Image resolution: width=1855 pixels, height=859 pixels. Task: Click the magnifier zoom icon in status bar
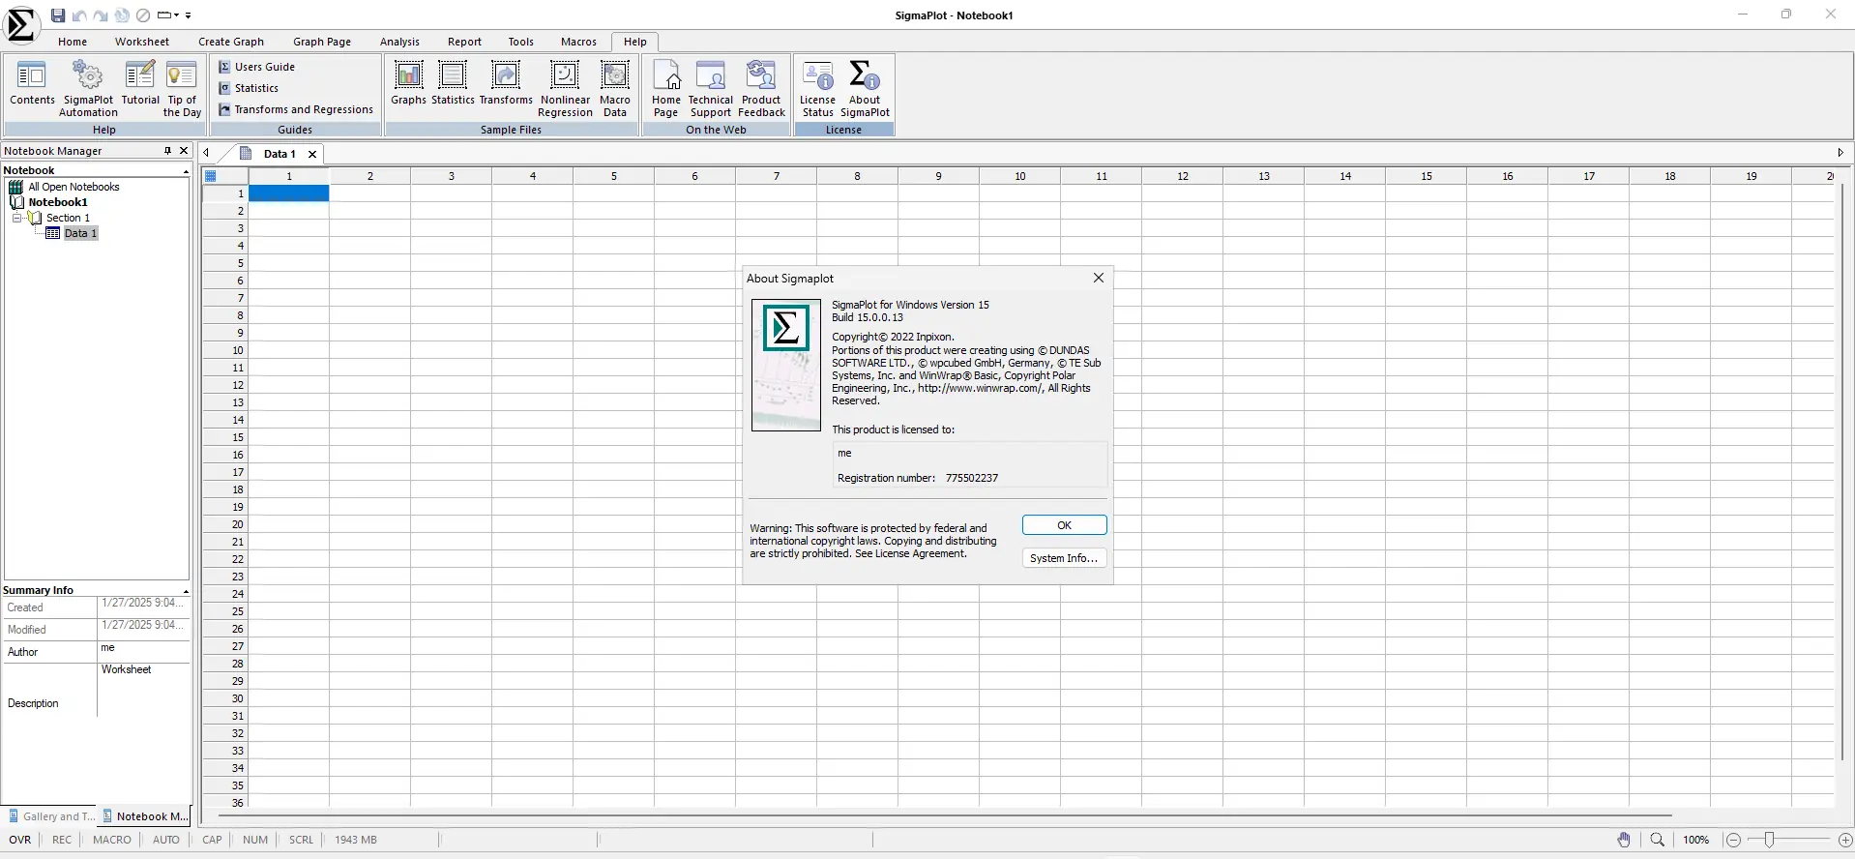point(1658,840)
